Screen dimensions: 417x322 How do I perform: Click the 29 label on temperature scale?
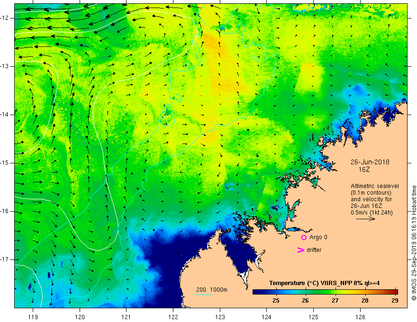395,301
